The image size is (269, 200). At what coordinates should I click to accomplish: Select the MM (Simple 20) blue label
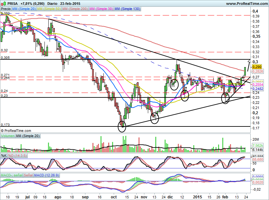coord(24,9)
